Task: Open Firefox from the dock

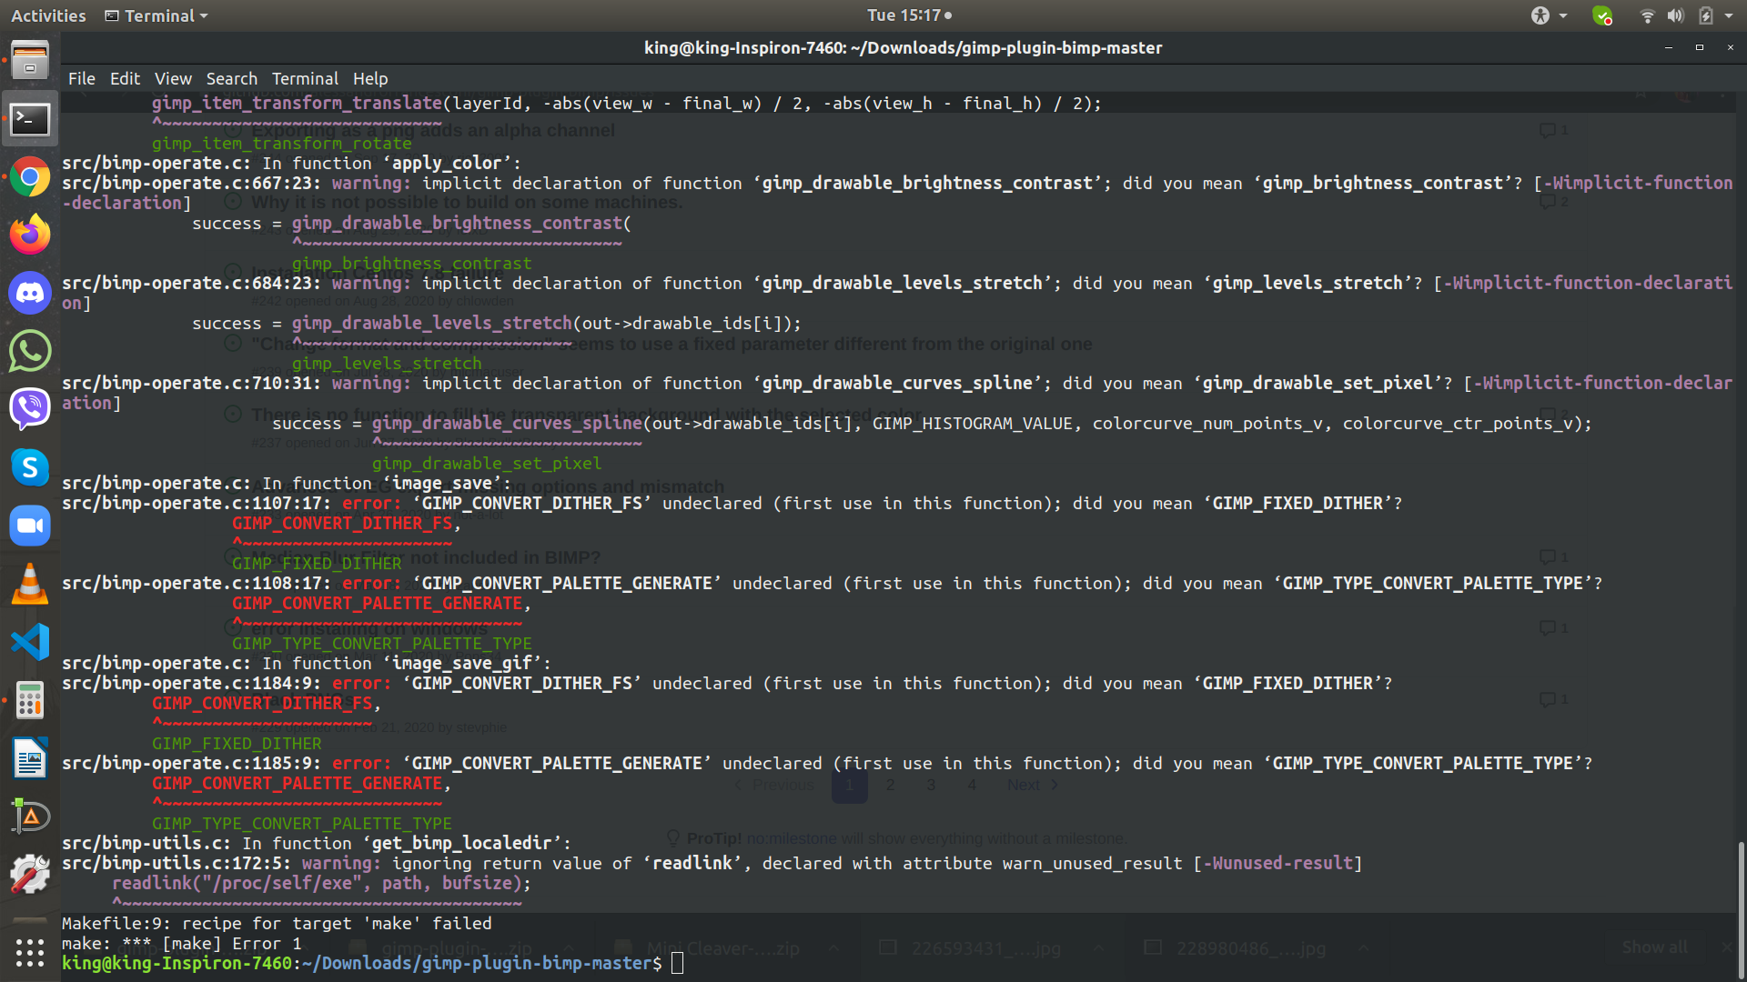Action: [x=30, y=235]
